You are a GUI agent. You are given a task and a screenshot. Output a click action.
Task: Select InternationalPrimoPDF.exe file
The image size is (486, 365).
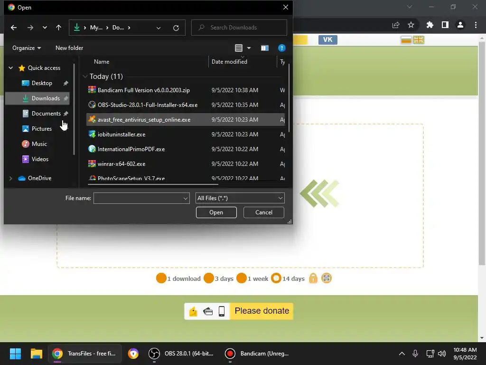pos(186,149)
